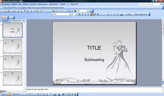
Task: Open the Herramientas menu
Action: pos(43,4)
